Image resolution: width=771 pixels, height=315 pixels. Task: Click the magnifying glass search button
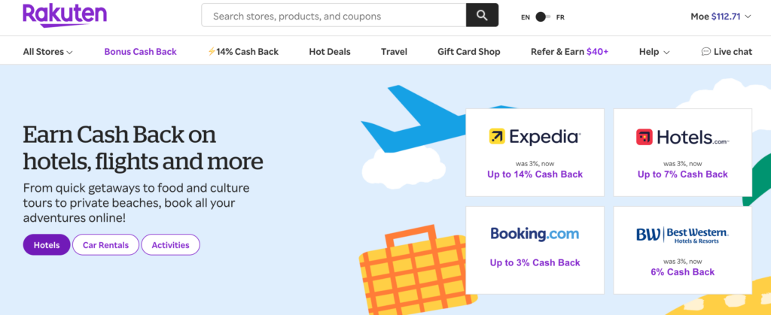click(482, 16)
